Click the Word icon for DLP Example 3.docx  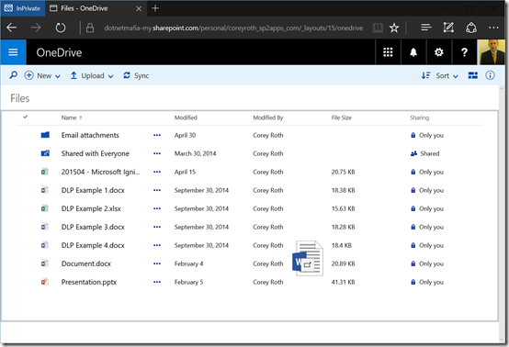(x=45, y=227)
